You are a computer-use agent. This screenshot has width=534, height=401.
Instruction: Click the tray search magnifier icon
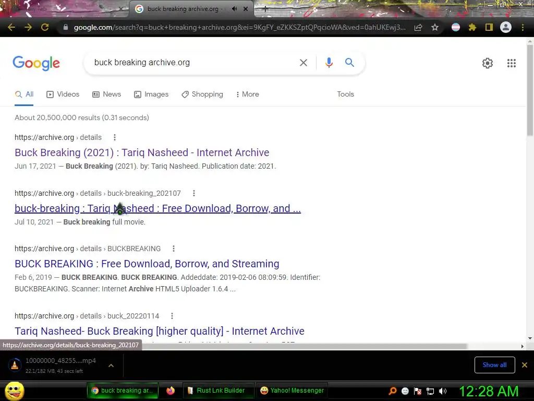pos(392,391)
